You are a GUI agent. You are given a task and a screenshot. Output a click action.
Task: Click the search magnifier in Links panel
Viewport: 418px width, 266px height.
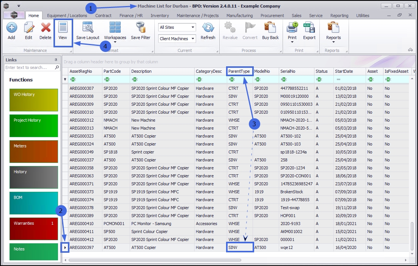coord(57,67)
